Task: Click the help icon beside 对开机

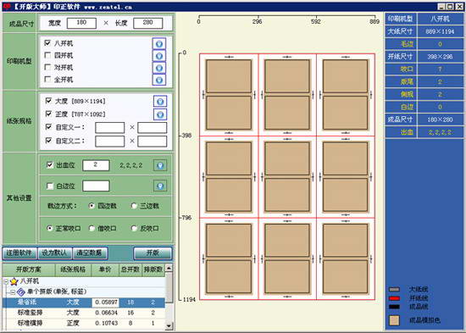Action: coord(159,68)
